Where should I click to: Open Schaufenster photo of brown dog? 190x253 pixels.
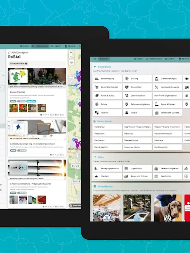point(168,208)
